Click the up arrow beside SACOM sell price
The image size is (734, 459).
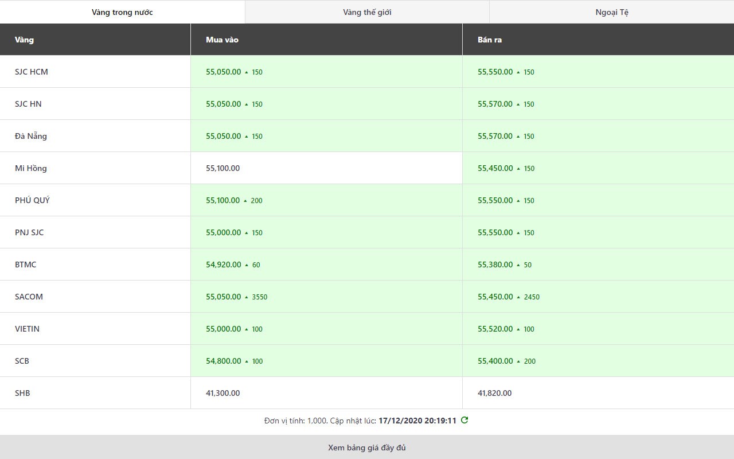click(x=518, y=297)
